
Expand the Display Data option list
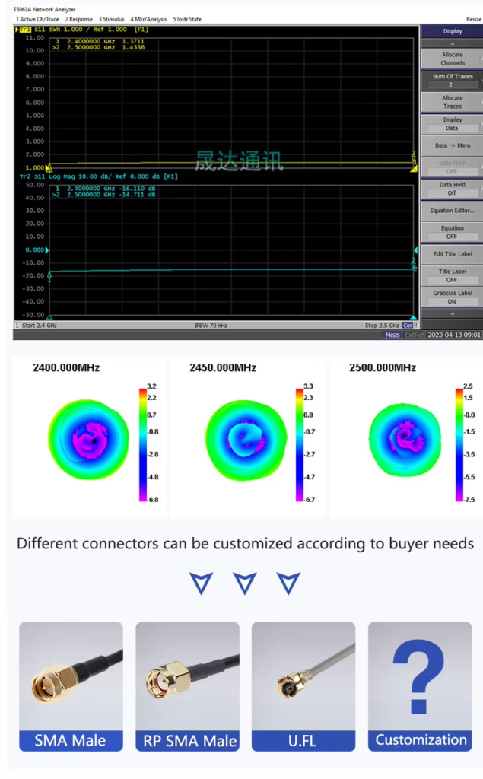(x=452, y=124)
